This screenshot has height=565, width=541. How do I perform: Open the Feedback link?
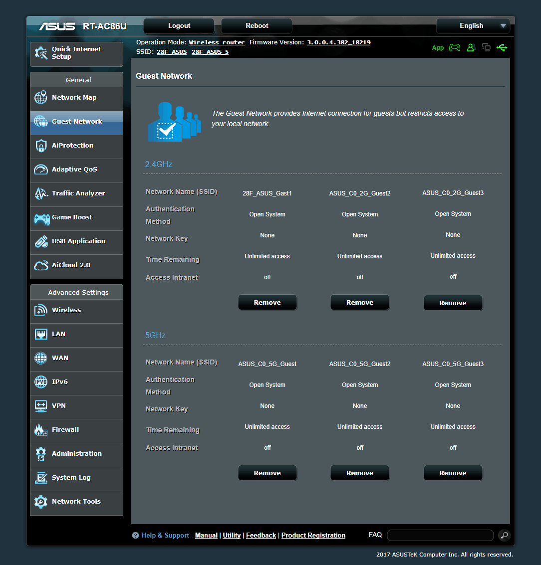click(261, 536)
